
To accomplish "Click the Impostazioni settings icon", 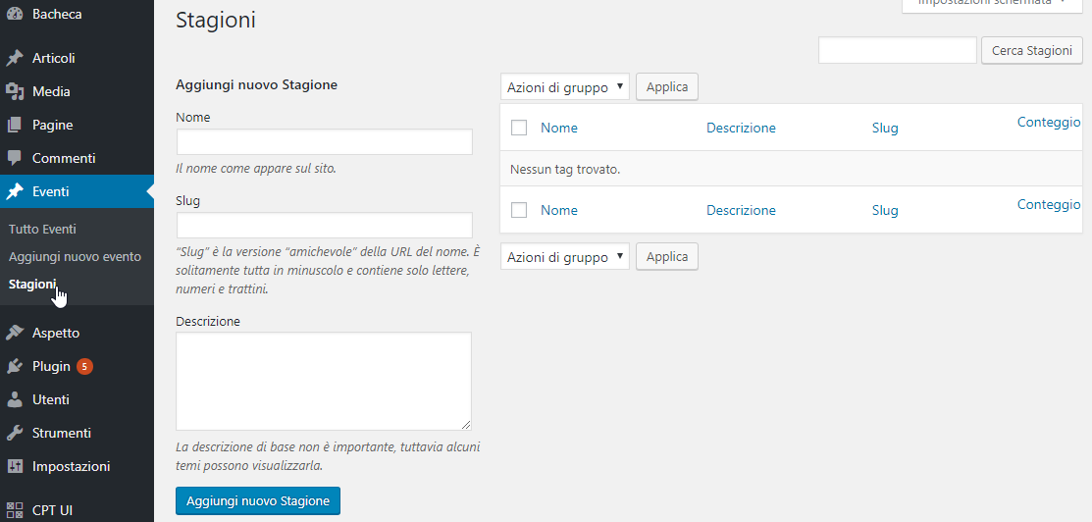I will pyautogui.click(x=15, y=466).
